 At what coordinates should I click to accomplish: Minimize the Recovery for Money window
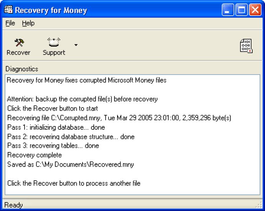coord(228,10)
